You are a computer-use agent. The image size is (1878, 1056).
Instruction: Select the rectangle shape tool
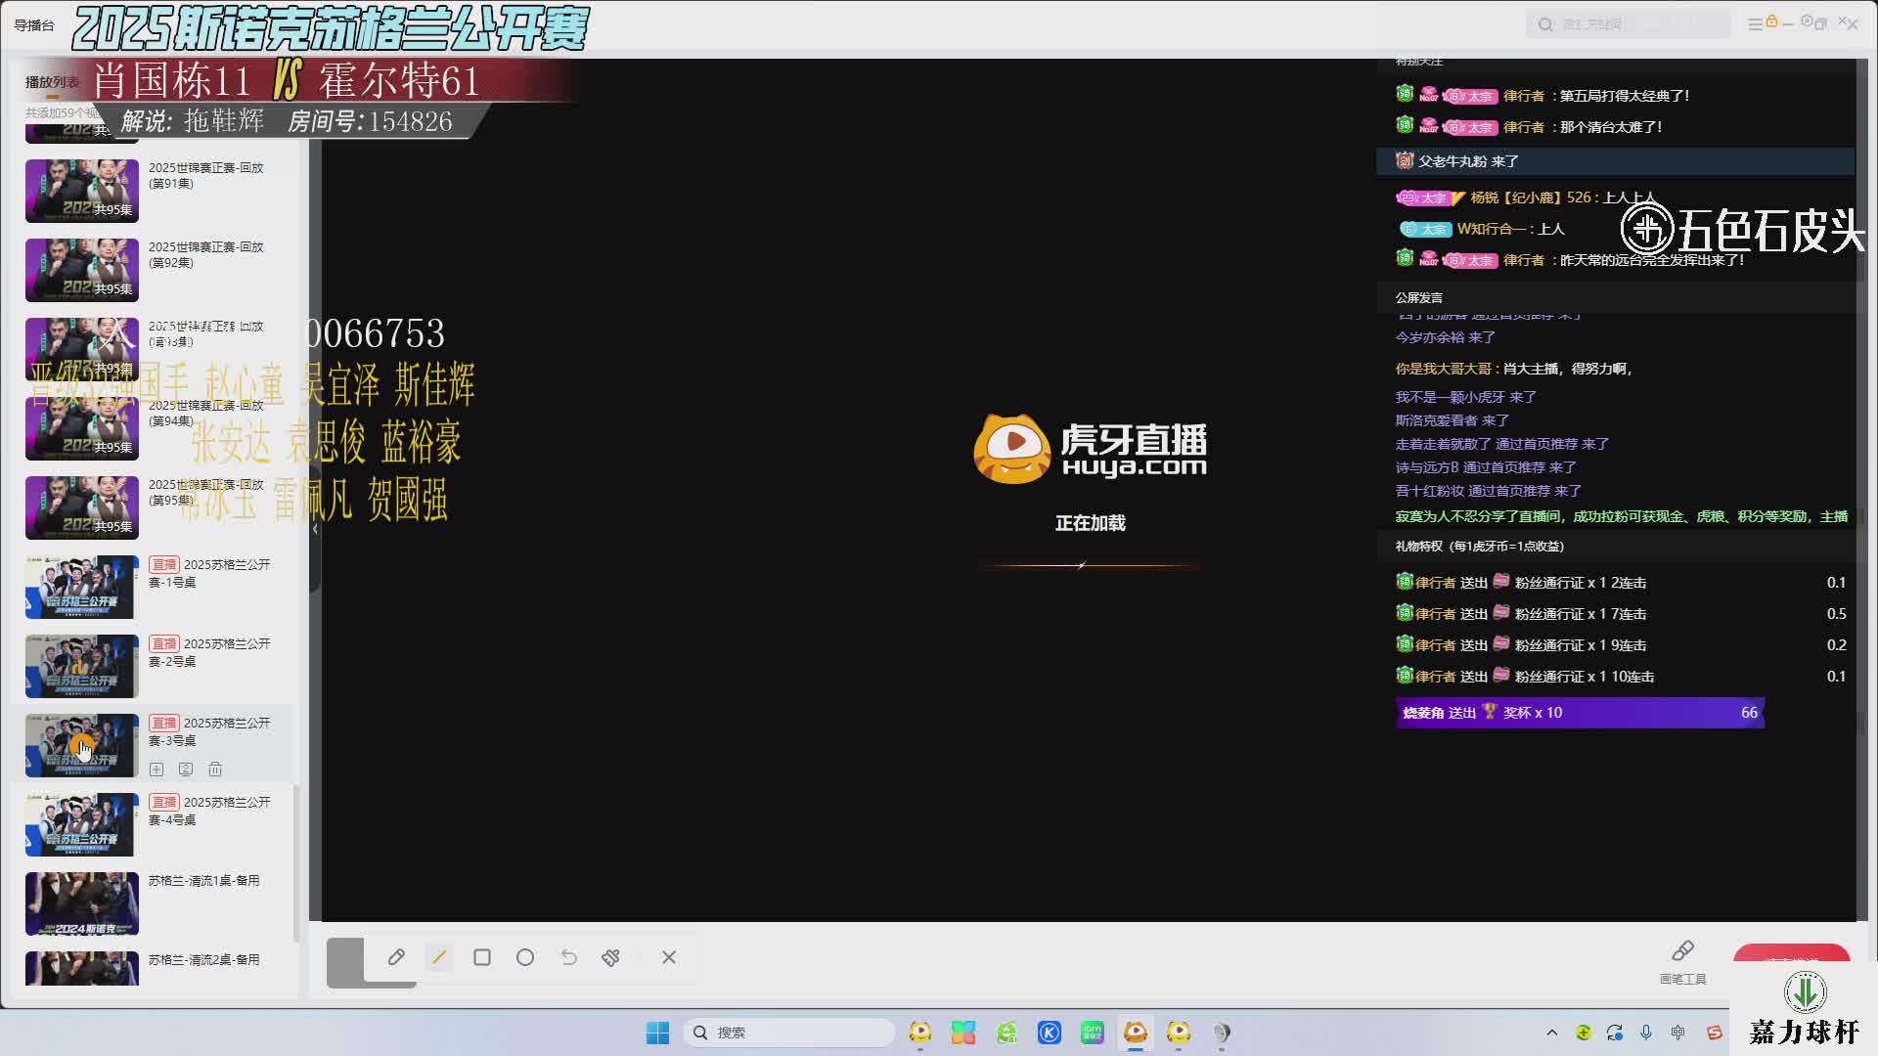point(482,957)
